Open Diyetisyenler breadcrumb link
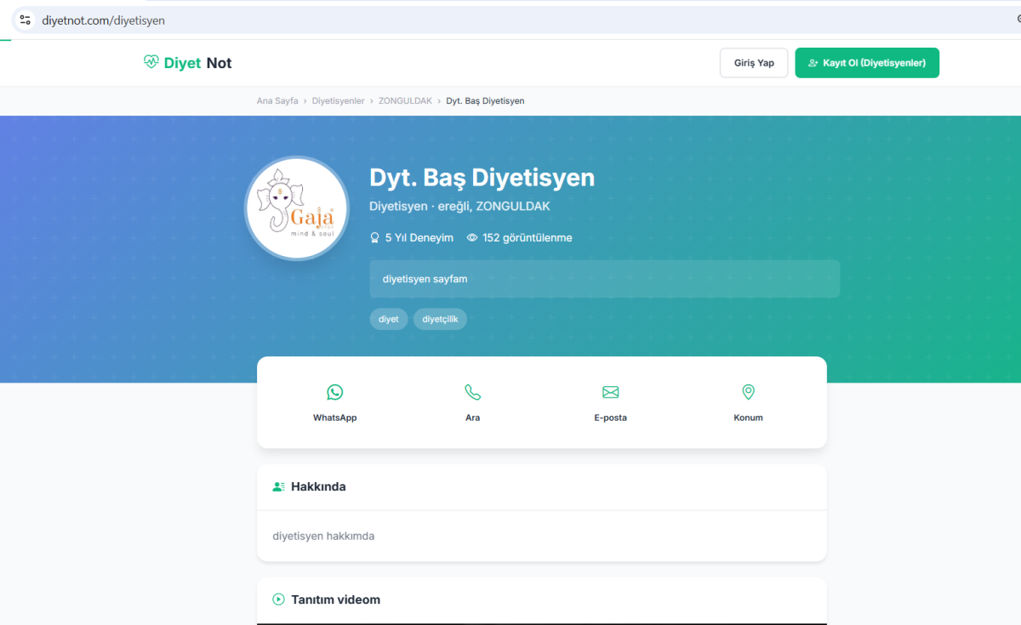Screen dimensions: 1021x625 338,101
